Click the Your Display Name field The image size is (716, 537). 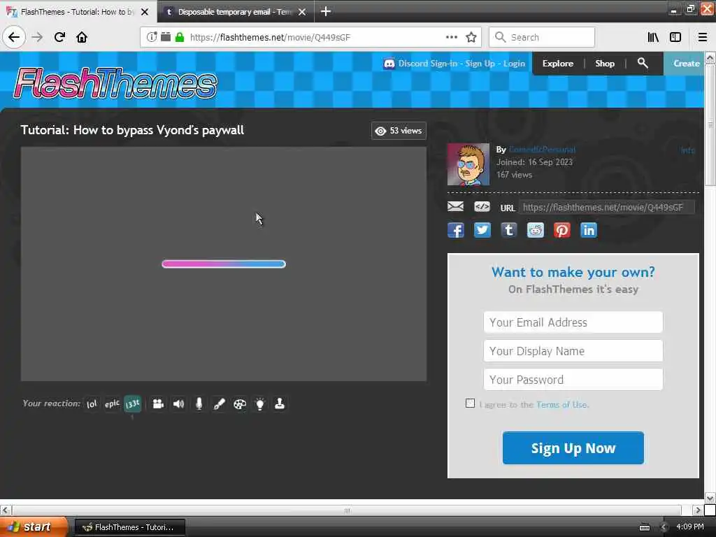click(573, 351)
